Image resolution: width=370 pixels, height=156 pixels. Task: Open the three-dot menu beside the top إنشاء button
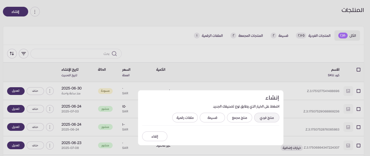pyautogui.click(x=35, y=12)
